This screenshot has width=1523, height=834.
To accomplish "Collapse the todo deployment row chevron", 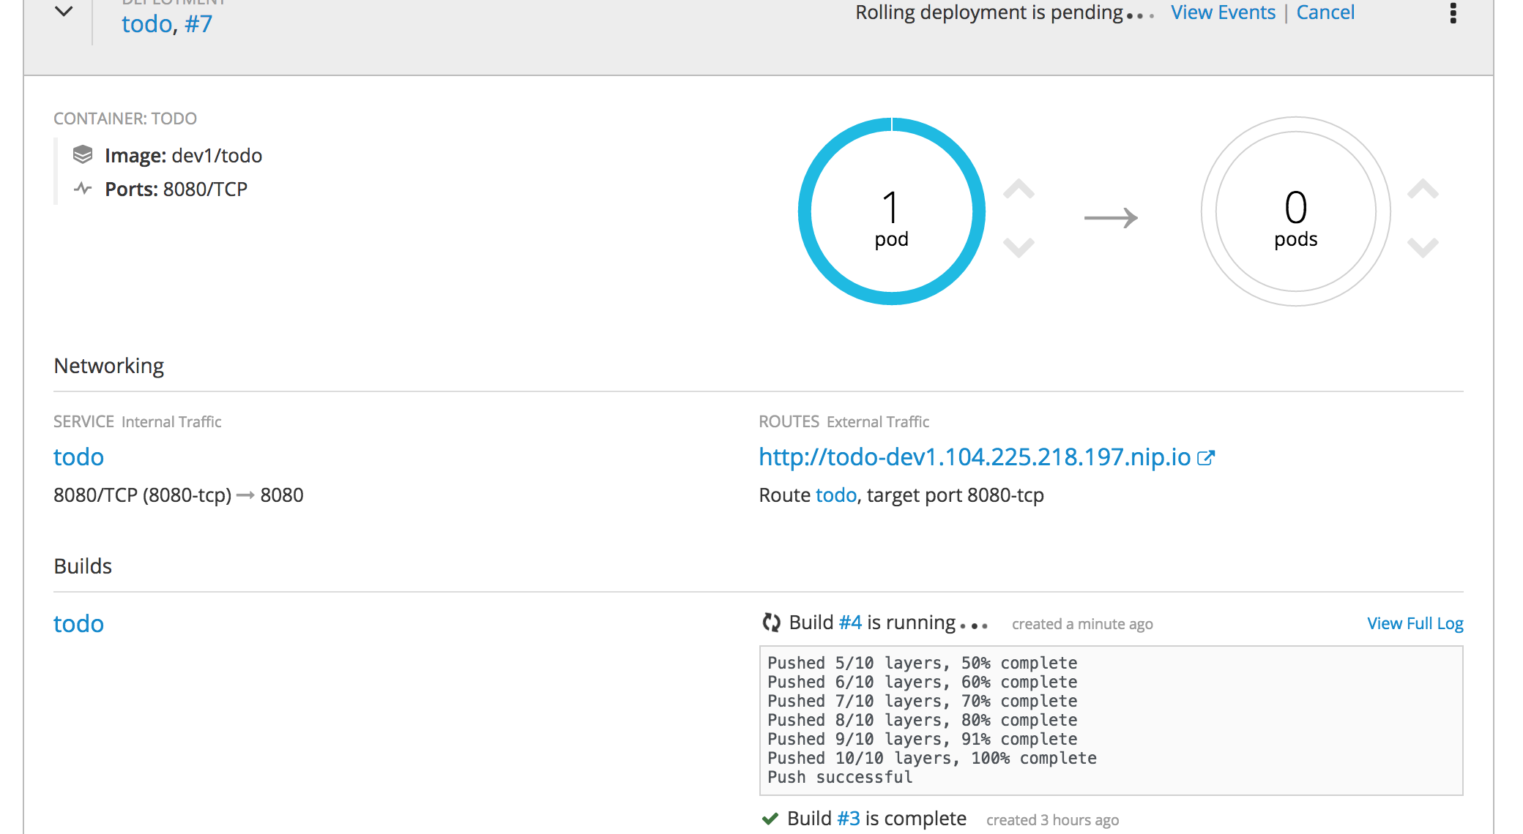I will pyautogui.click(x=64, y=11).
